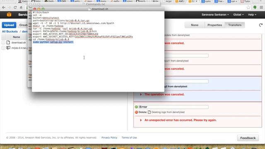Select the mrjob-0.4.tar.gz archive icon
Screen dimensions: 265x149
tap(8, 48)
